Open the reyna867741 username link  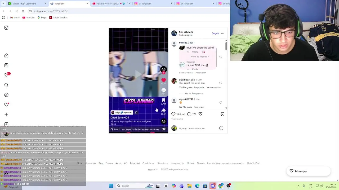186,99
